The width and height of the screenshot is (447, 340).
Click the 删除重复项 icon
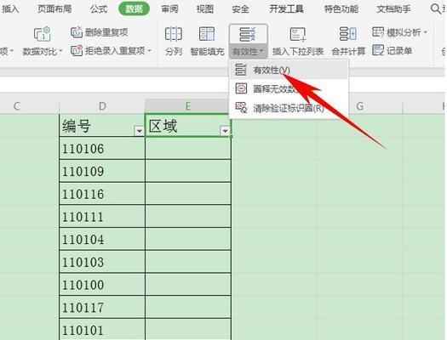[76, 32]
